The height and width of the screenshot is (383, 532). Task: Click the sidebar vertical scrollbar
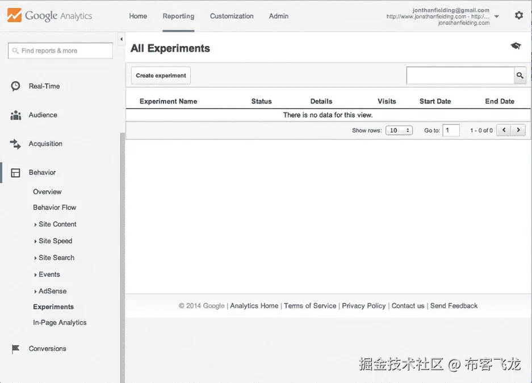(123, 257)
